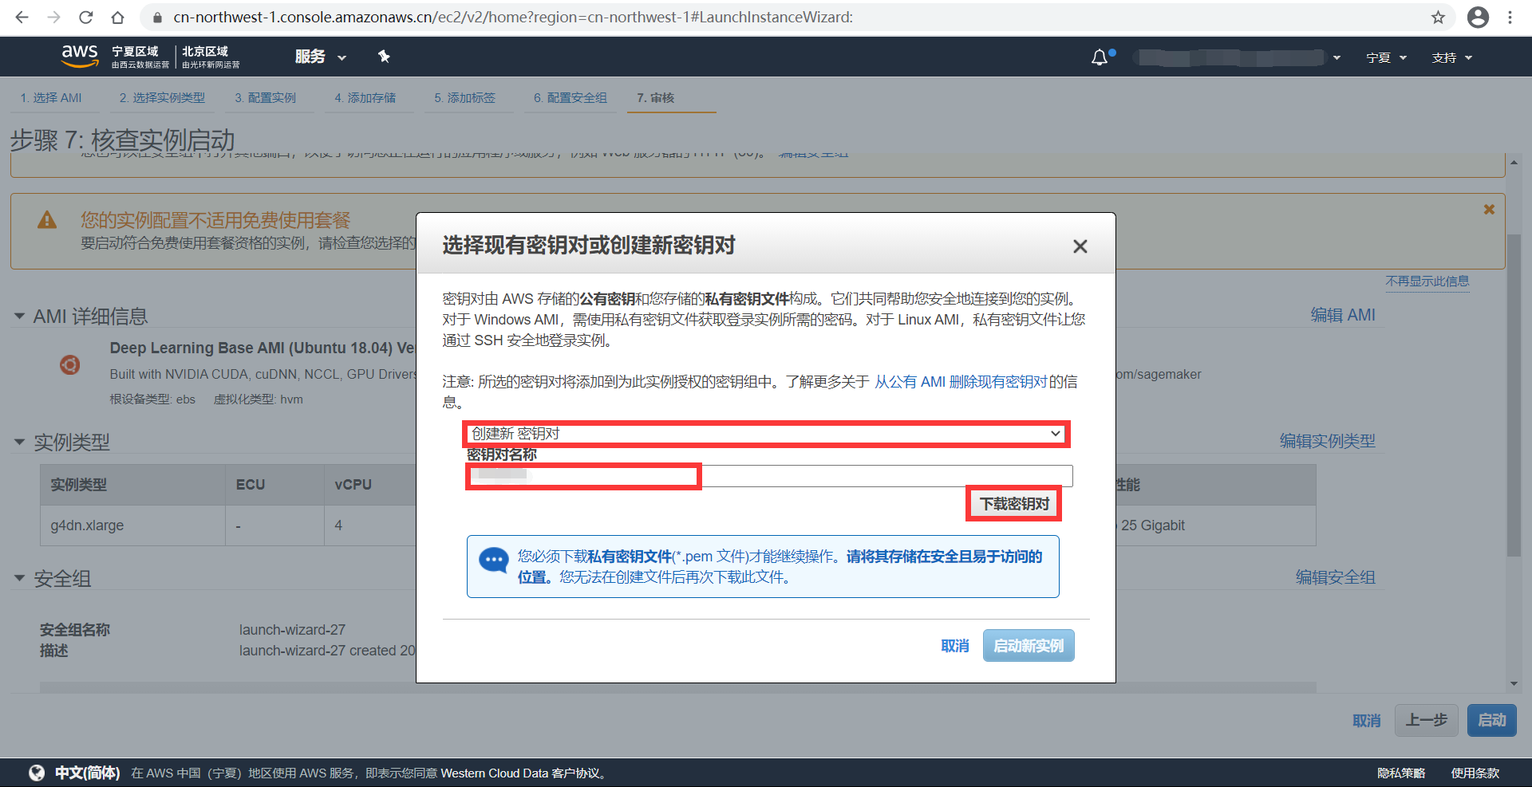Switch to the 6. 配置安全组 tab

pyautogui.click(x=570, y=97)
